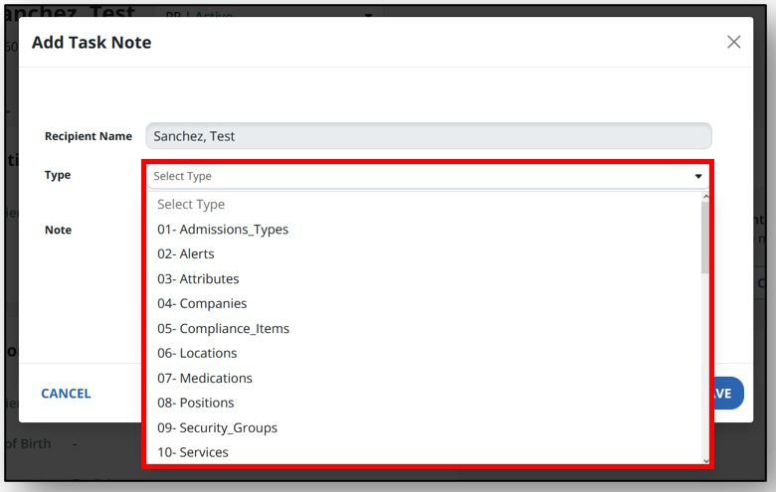
Task: Click the dropdown list scrollbar thumb
Action: click(x=705, y=238)
